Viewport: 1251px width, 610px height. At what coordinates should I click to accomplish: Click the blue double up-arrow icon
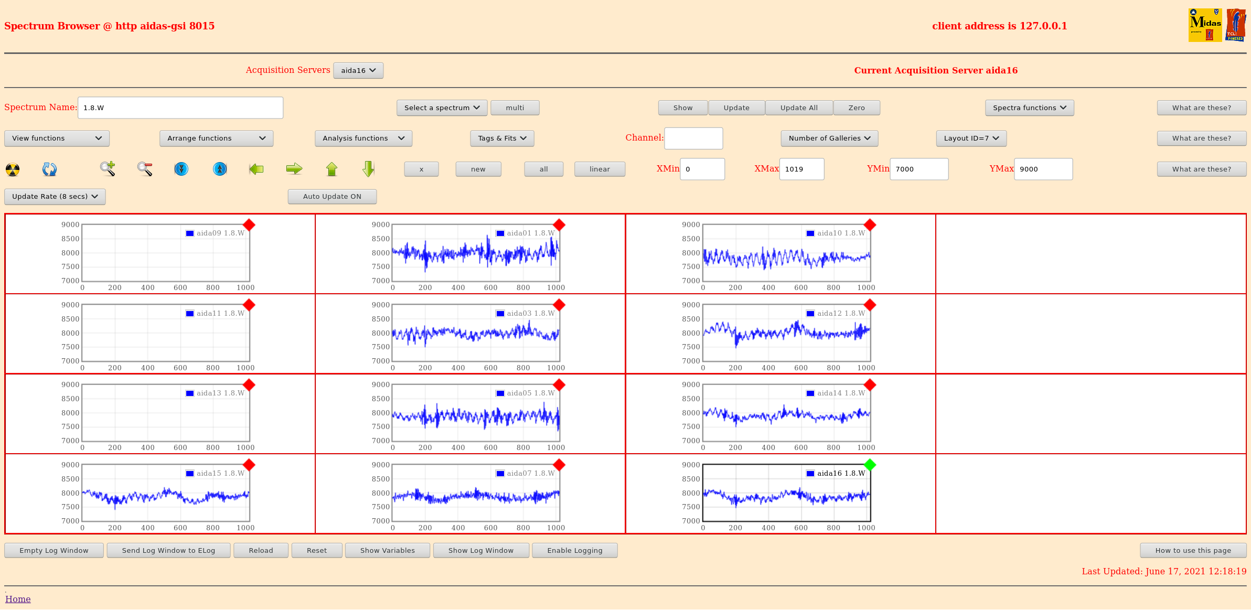point(220,169)
